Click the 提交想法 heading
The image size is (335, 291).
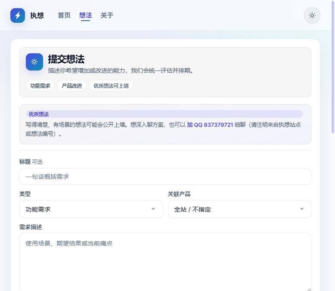(x=66, y=59)
